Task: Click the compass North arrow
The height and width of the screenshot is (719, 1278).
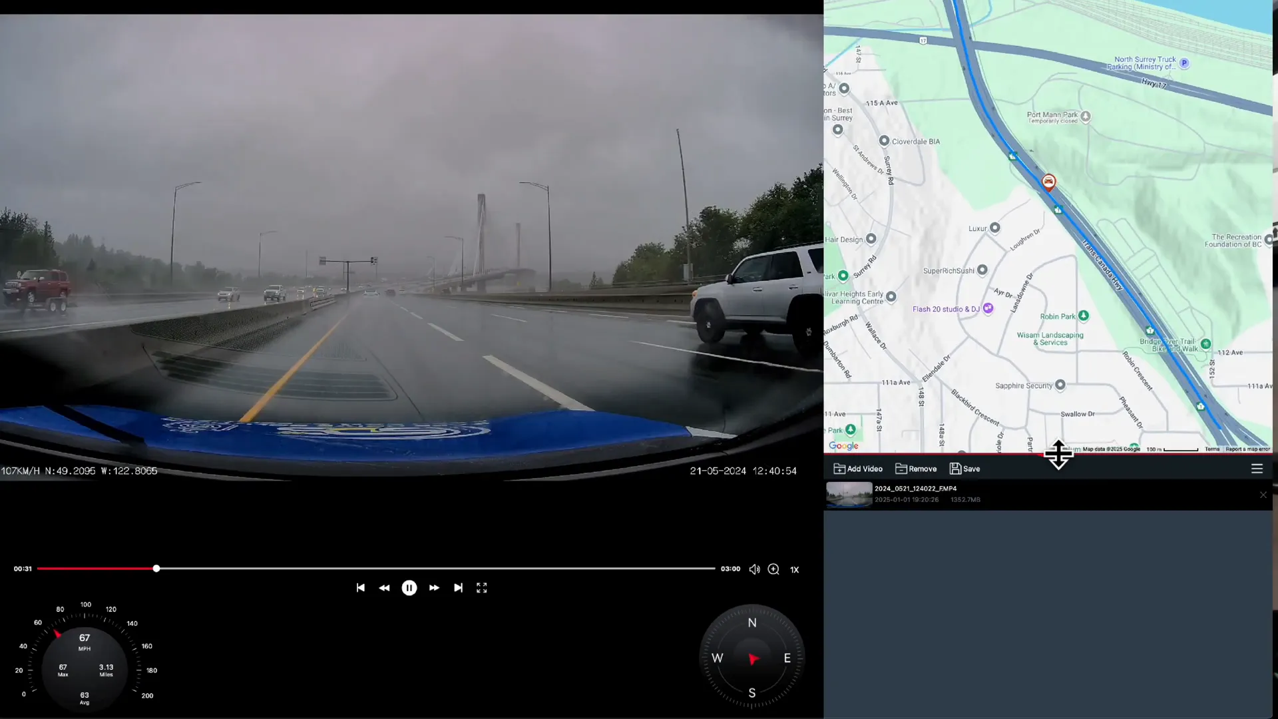Action: click(753, 623)
